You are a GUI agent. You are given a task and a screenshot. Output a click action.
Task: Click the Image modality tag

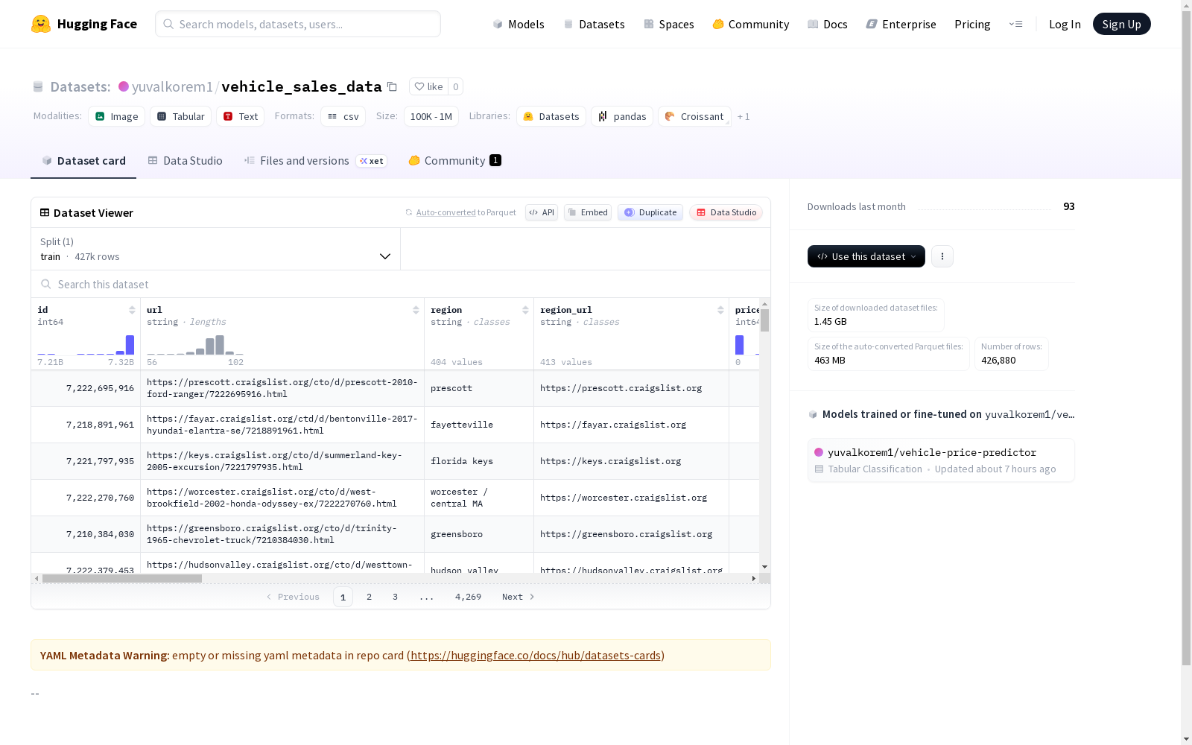[x=117, y=116]
